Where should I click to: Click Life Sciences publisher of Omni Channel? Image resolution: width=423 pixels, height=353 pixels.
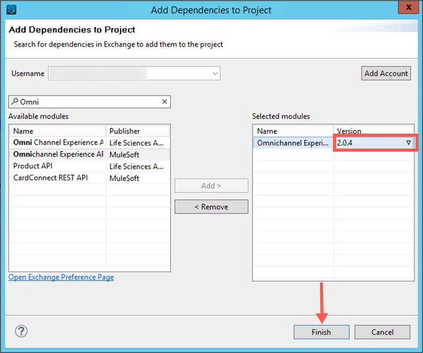136,143
